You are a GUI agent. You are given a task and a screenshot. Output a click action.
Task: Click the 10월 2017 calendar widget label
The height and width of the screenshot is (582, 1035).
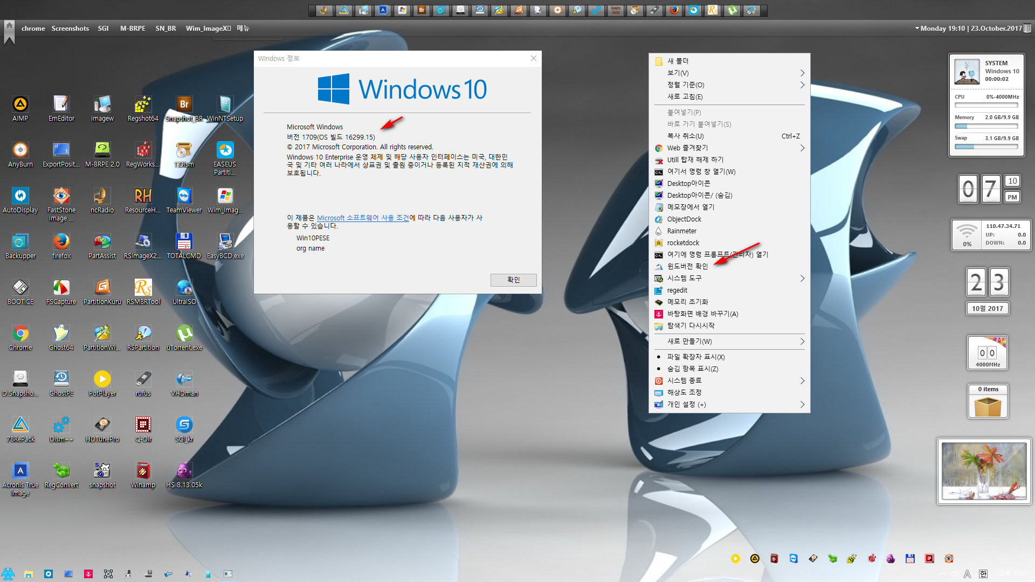988,308
